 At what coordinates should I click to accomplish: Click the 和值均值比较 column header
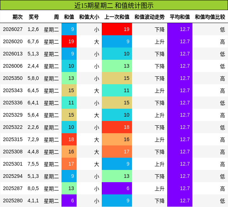(x=210, y=17)
